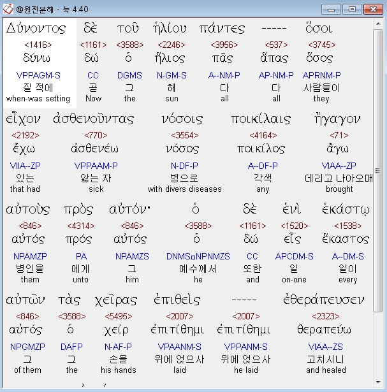Screen dimensions: 387x392
Task: Select the Greek word ἑνὶ
Action: [x=291, y=210]
